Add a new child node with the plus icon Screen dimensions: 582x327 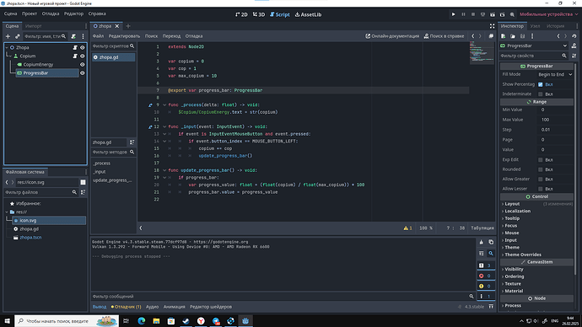(x=8, y=36)
